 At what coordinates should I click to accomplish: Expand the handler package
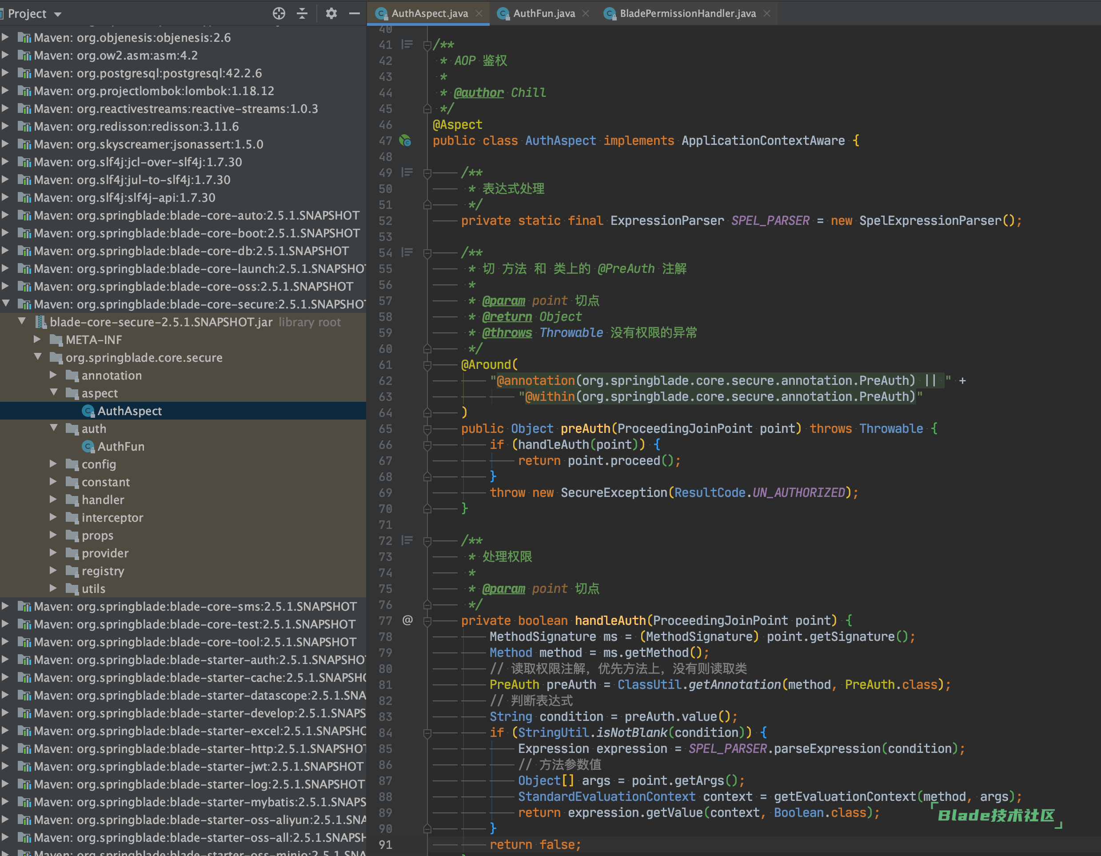point(53,500)
